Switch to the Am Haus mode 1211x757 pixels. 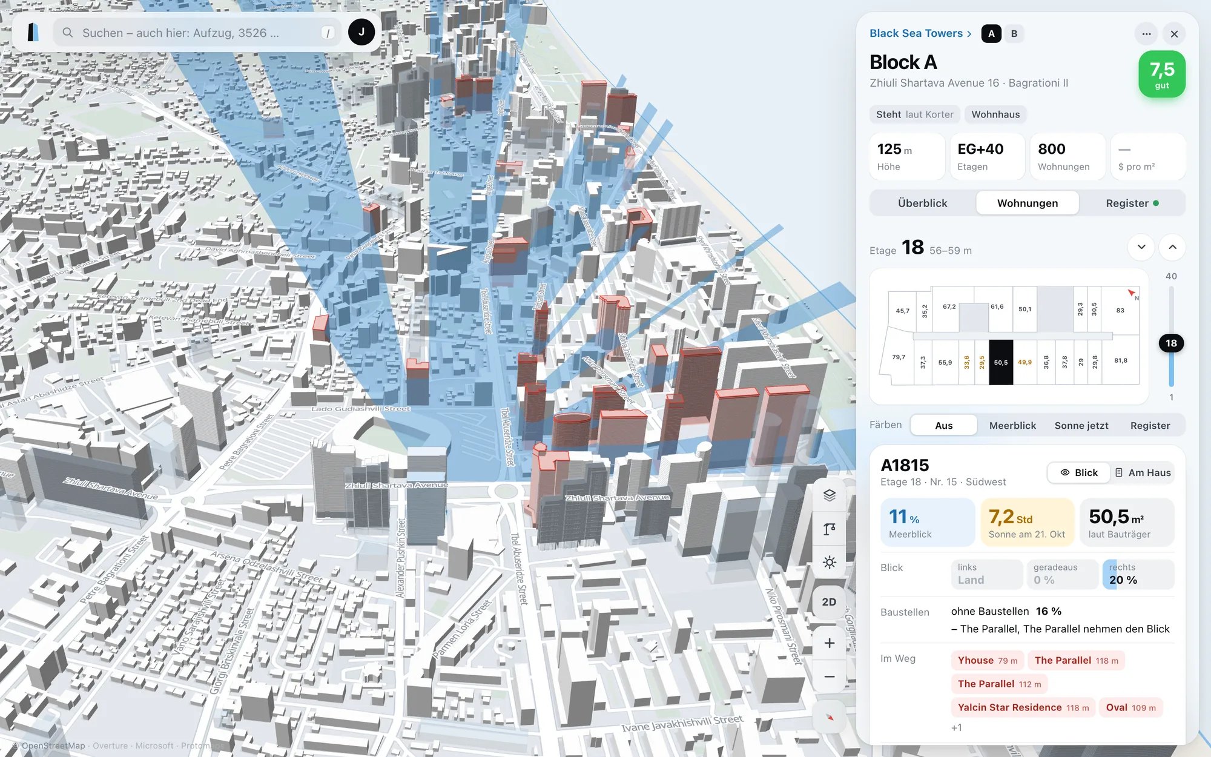point(1143,472)
